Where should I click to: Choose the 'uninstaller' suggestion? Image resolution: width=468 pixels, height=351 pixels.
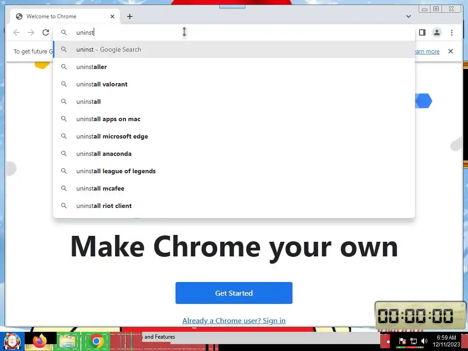[234, 67]
